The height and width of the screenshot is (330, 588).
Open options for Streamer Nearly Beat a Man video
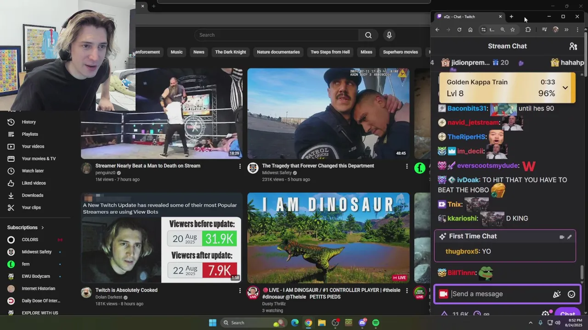coord(240,166)
